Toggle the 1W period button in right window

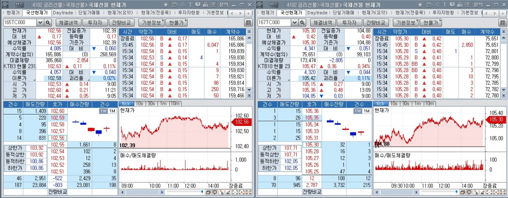pos(357,111)
